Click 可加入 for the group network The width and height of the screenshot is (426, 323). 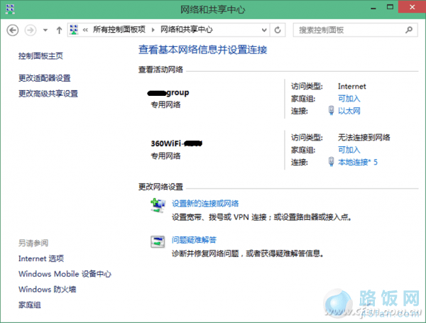[x=349, y=99]
